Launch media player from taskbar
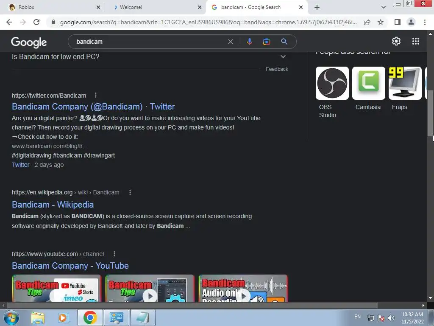 coord(64,318)
